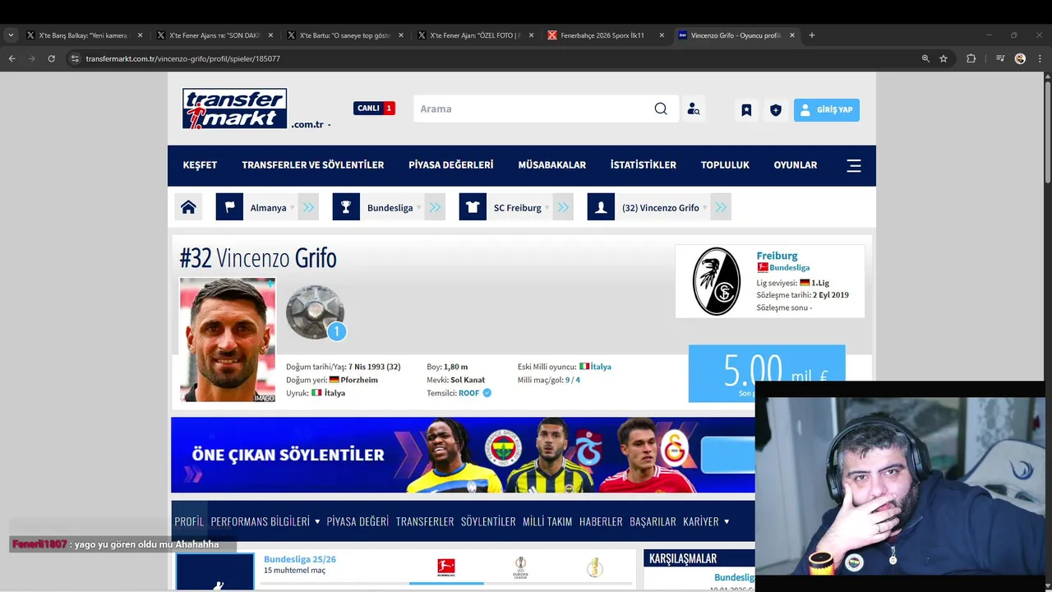Open the CANLI live indicator

[374, 108]
